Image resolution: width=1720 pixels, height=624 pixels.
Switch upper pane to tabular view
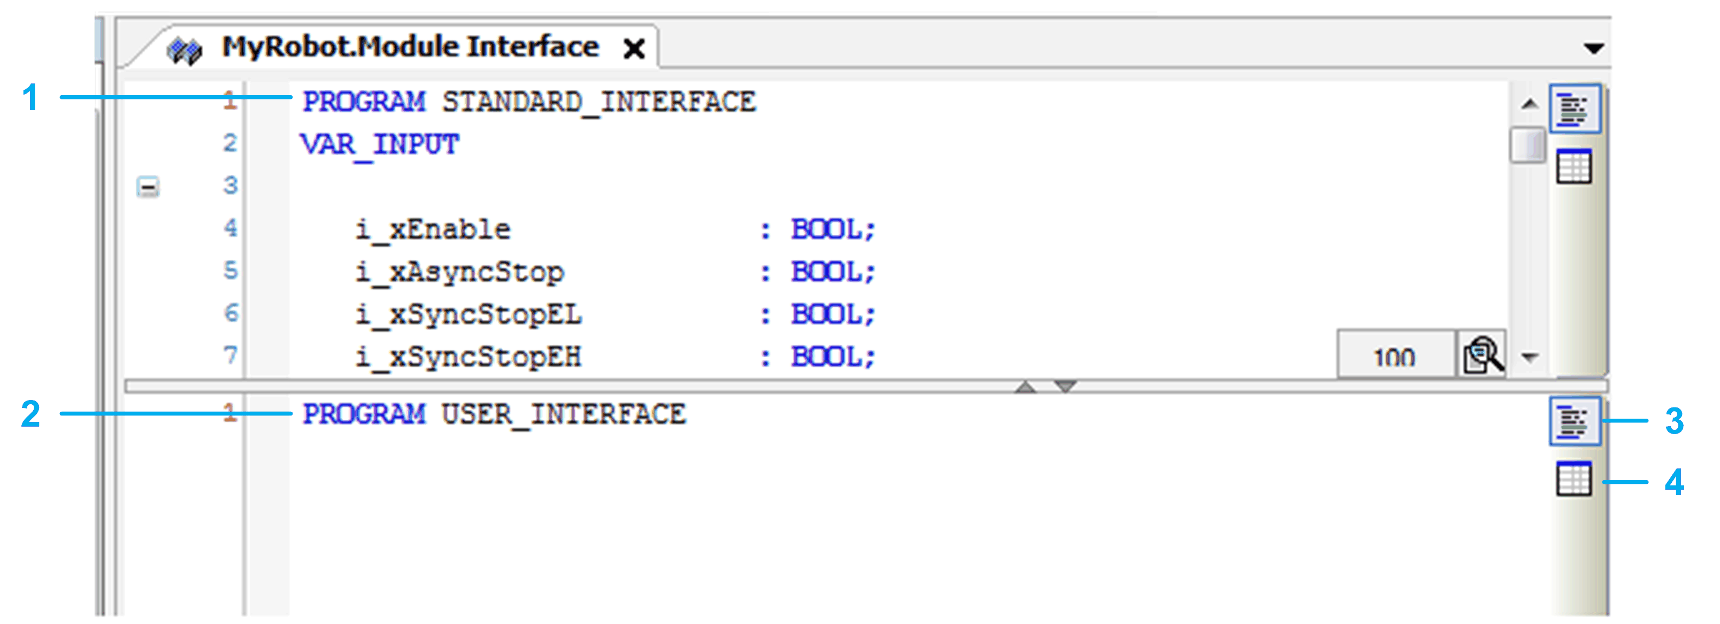(1574, 166)
